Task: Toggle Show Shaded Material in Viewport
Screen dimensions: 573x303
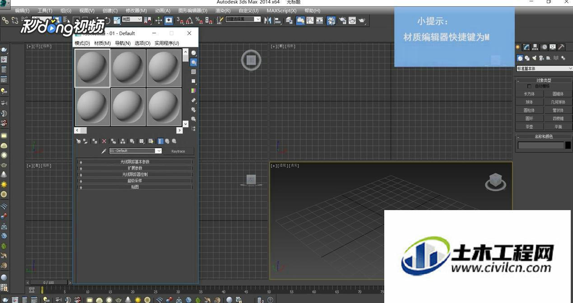Action: (151, 141)
